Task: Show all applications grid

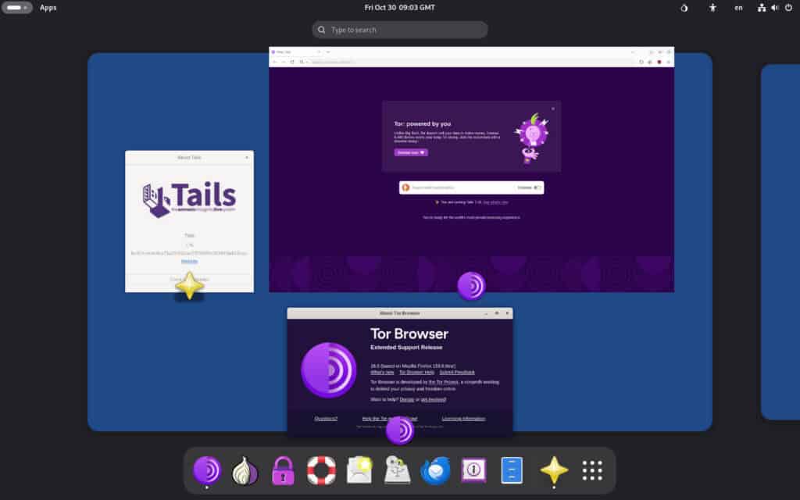Action: click(592, 470)
